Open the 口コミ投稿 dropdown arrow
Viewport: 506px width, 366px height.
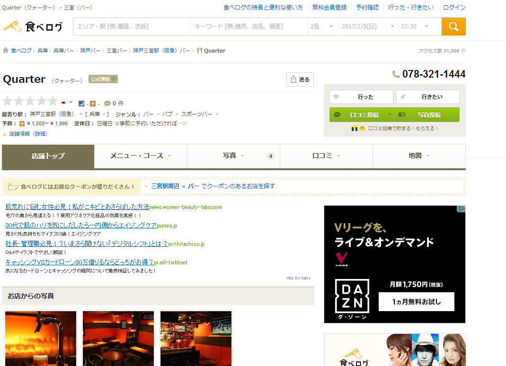tap(390, 114)
